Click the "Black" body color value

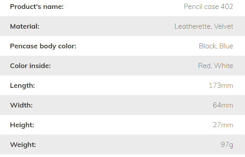point(207,46)
